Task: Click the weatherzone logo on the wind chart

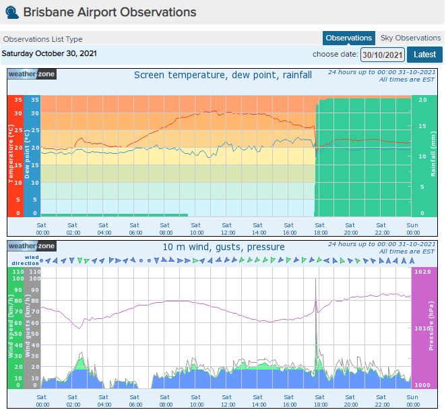Action: point(32,246)
